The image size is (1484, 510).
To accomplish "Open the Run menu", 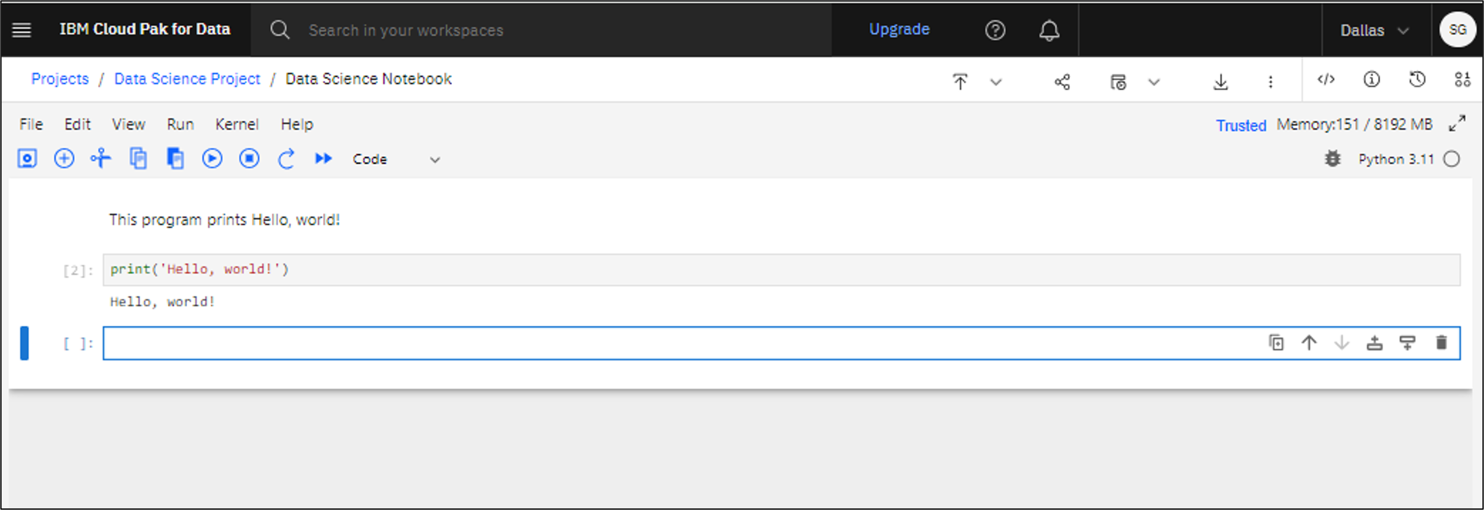I will [x=180, y=124].
